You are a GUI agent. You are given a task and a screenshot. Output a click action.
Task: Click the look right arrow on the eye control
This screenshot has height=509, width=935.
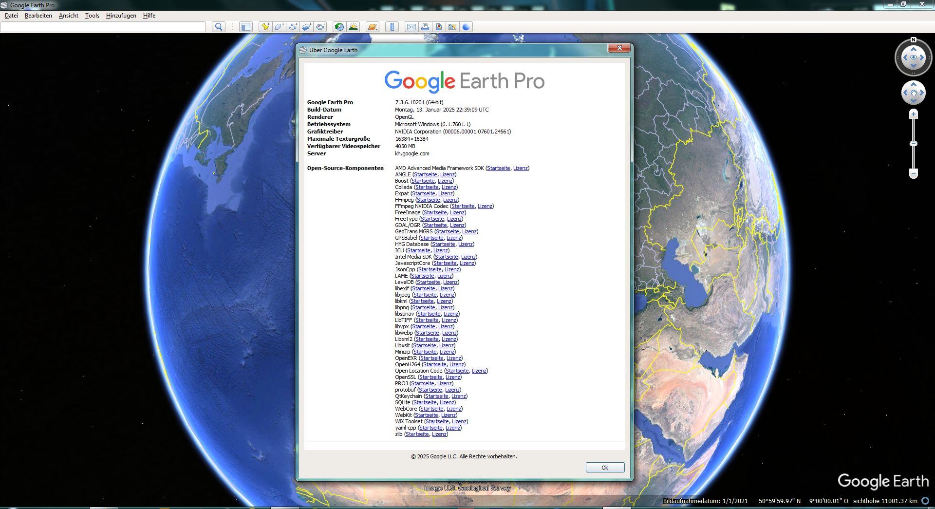(x=922, y=57)
